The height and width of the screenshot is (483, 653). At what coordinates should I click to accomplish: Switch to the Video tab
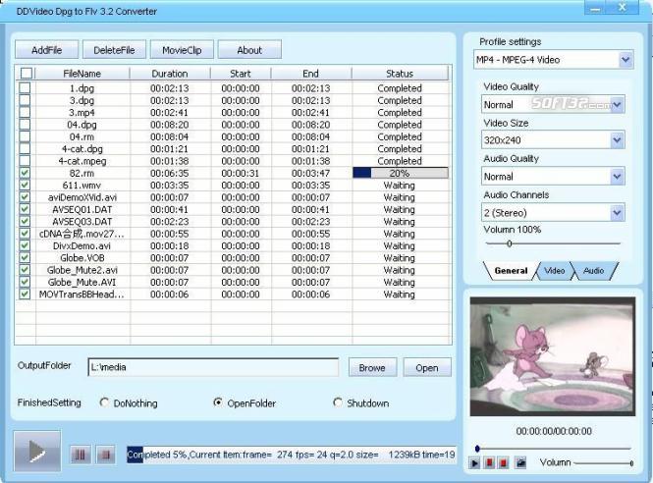554,271
